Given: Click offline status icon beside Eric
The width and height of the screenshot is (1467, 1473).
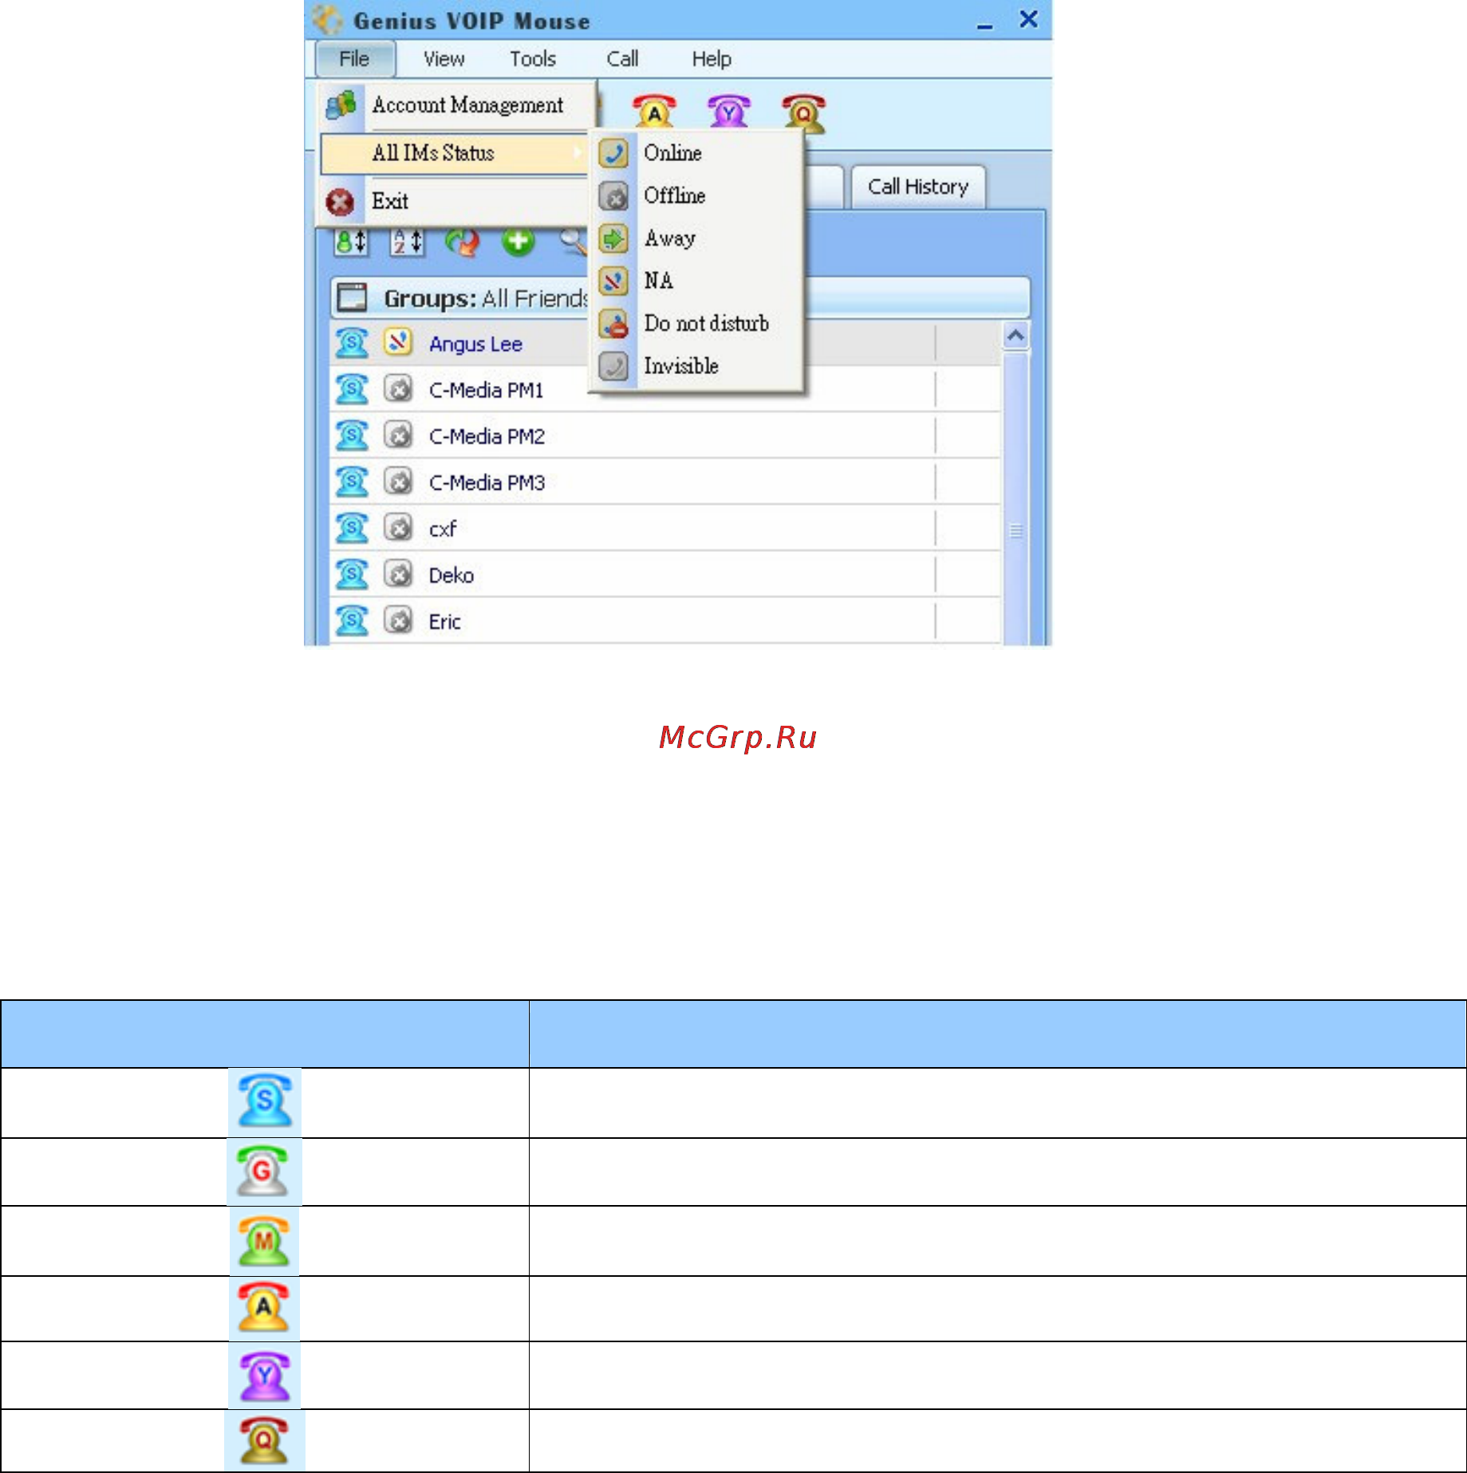Looking at the screenshot, I should tap(398, 620).
